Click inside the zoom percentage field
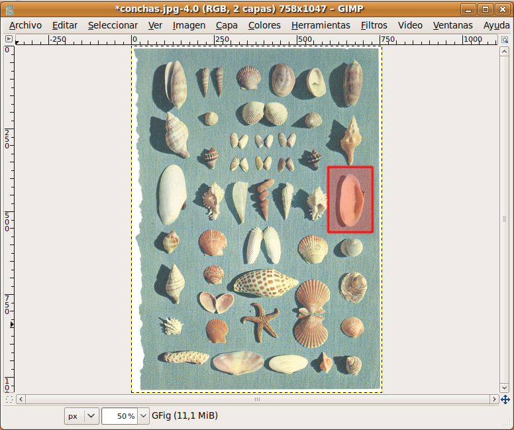This screenshot has width=514, height=430. (119, 416)
